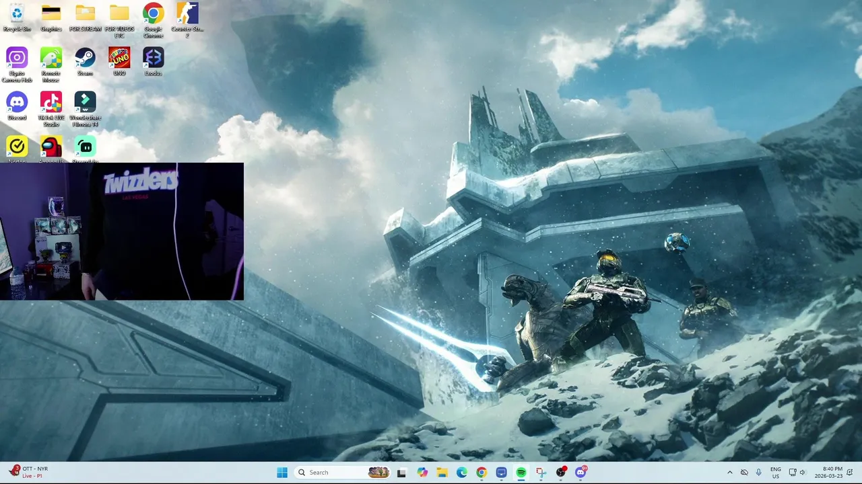The height and width of the screenshot is (484, 862).
Task: Open Snipping Tool from the taskbar
Action: pos(541,473)
